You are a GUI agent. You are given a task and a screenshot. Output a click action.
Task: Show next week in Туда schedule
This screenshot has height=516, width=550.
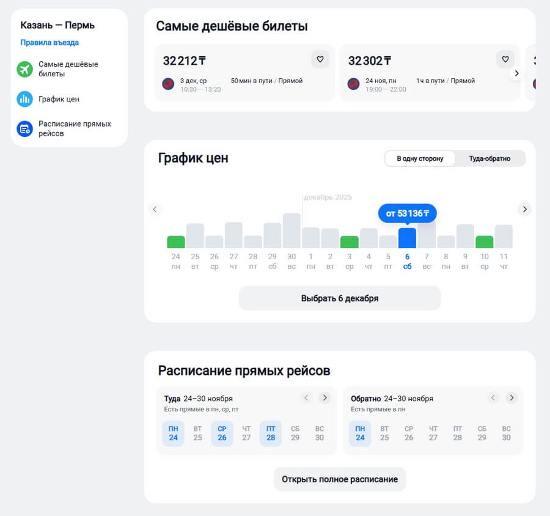tap(325, 398)
